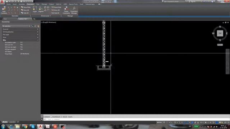
Task: Open the Featured Apps ribbon tab
Action: point(90,4)
